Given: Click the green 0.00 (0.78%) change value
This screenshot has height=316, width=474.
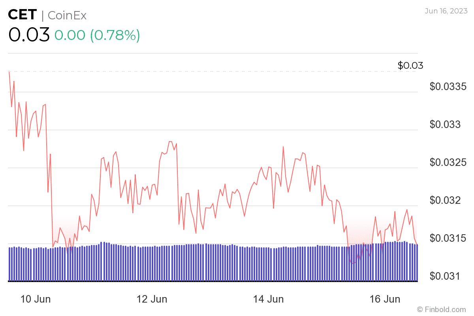Looking at the screenshot, I should pos(97,36).
